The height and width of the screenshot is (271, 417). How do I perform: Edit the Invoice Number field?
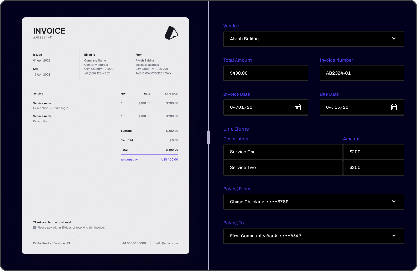click(362, 73)
